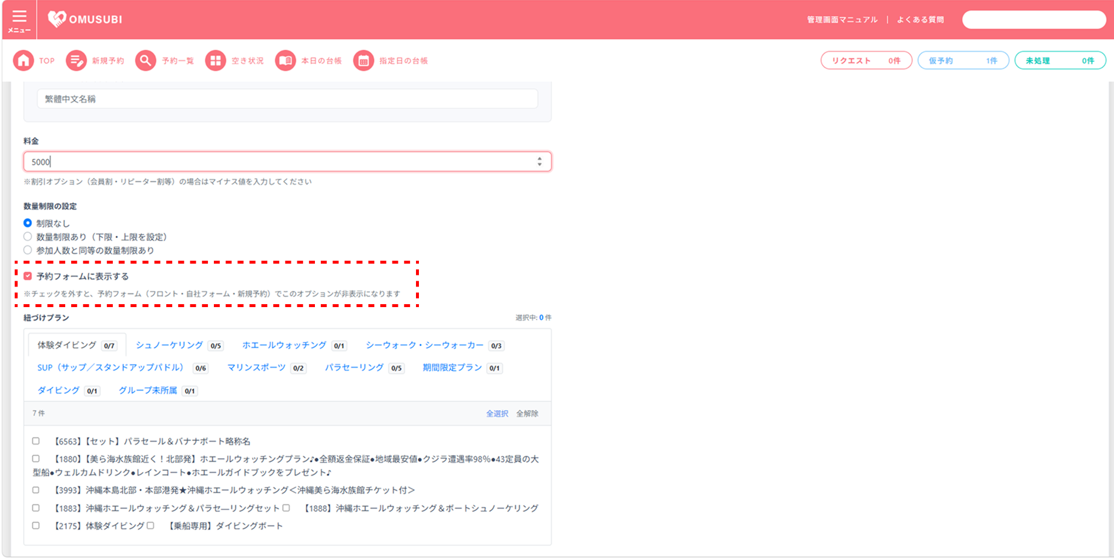This screenshot has width=1114, height=559.
Task: Switch to パラセーリング tab
Action: coord(364,368)
